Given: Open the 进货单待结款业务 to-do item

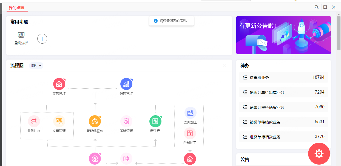Looking at the screenshot, I should pos(283,137).
